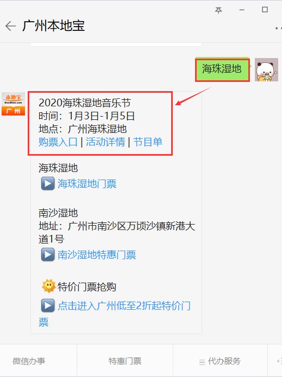Viewport: 282px width, 377px height.
Task: Open the 节目单 link
Action: point(148,142)
